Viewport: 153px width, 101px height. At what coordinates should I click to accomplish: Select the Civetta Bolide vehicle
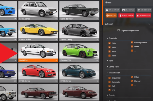[38, 31]
